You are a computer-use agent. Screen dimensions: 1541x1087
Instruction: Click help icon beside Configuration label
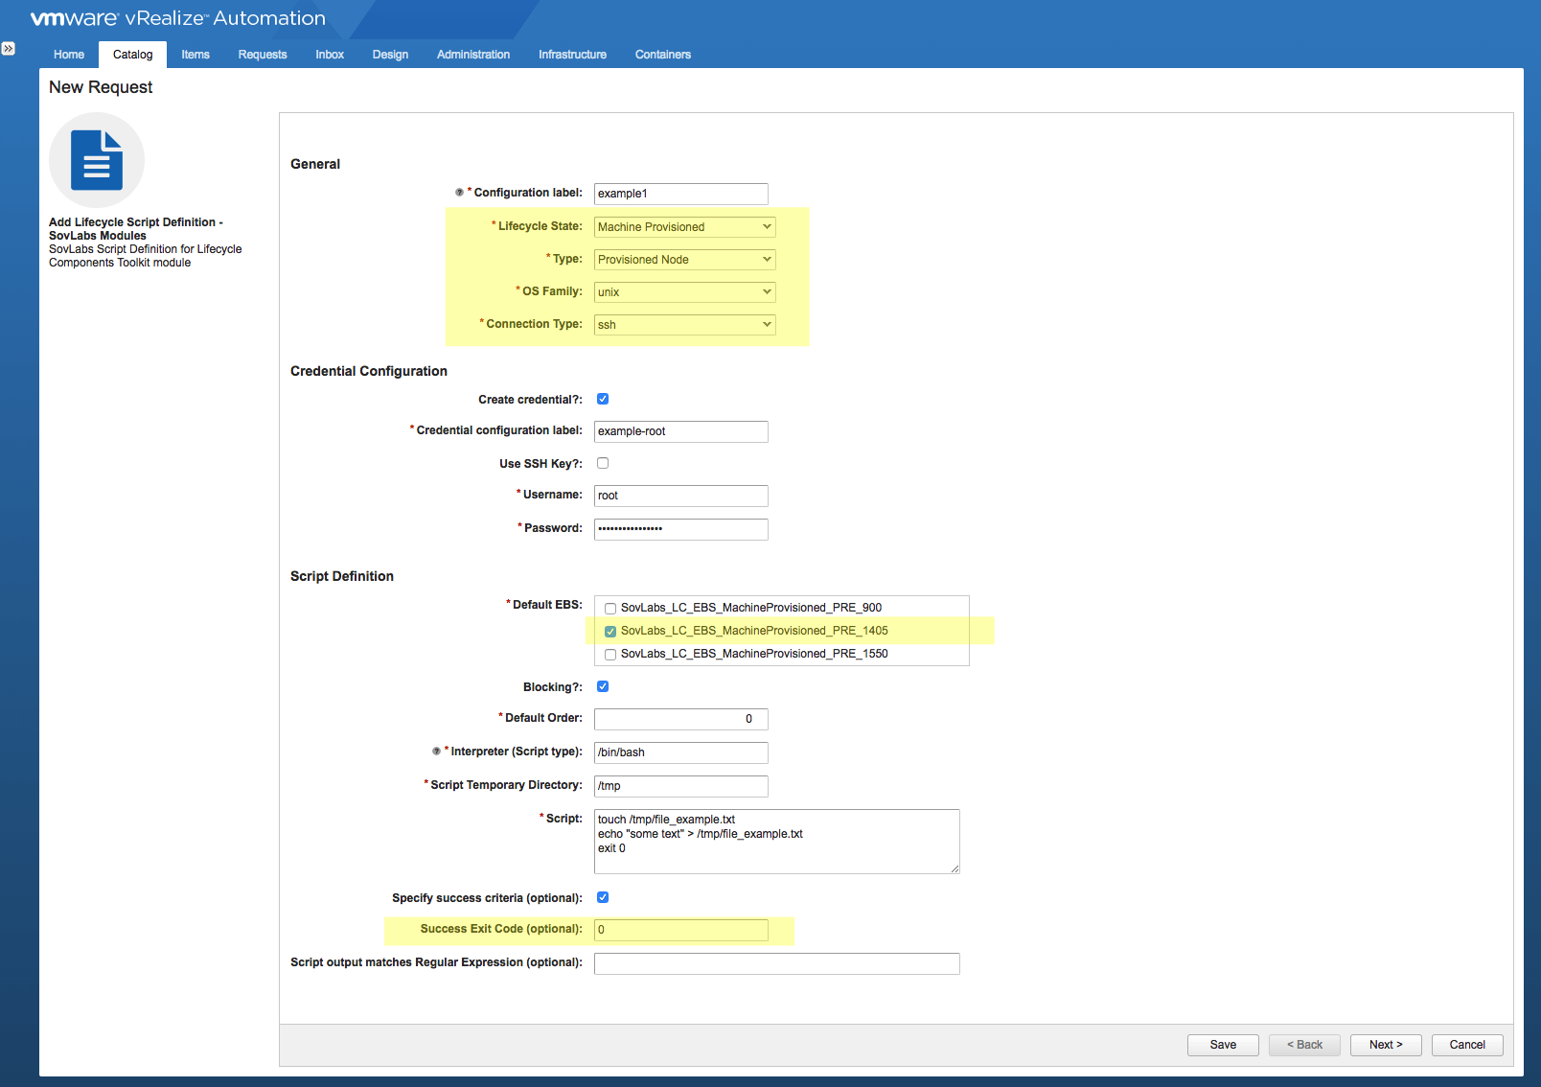point(459,193)
